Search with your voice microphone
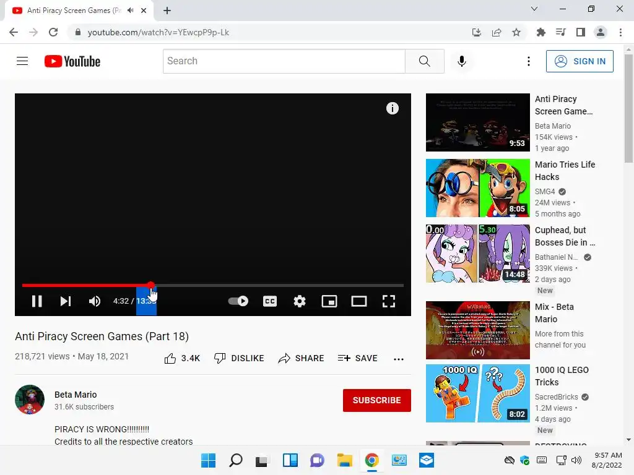 coord(462,61)
